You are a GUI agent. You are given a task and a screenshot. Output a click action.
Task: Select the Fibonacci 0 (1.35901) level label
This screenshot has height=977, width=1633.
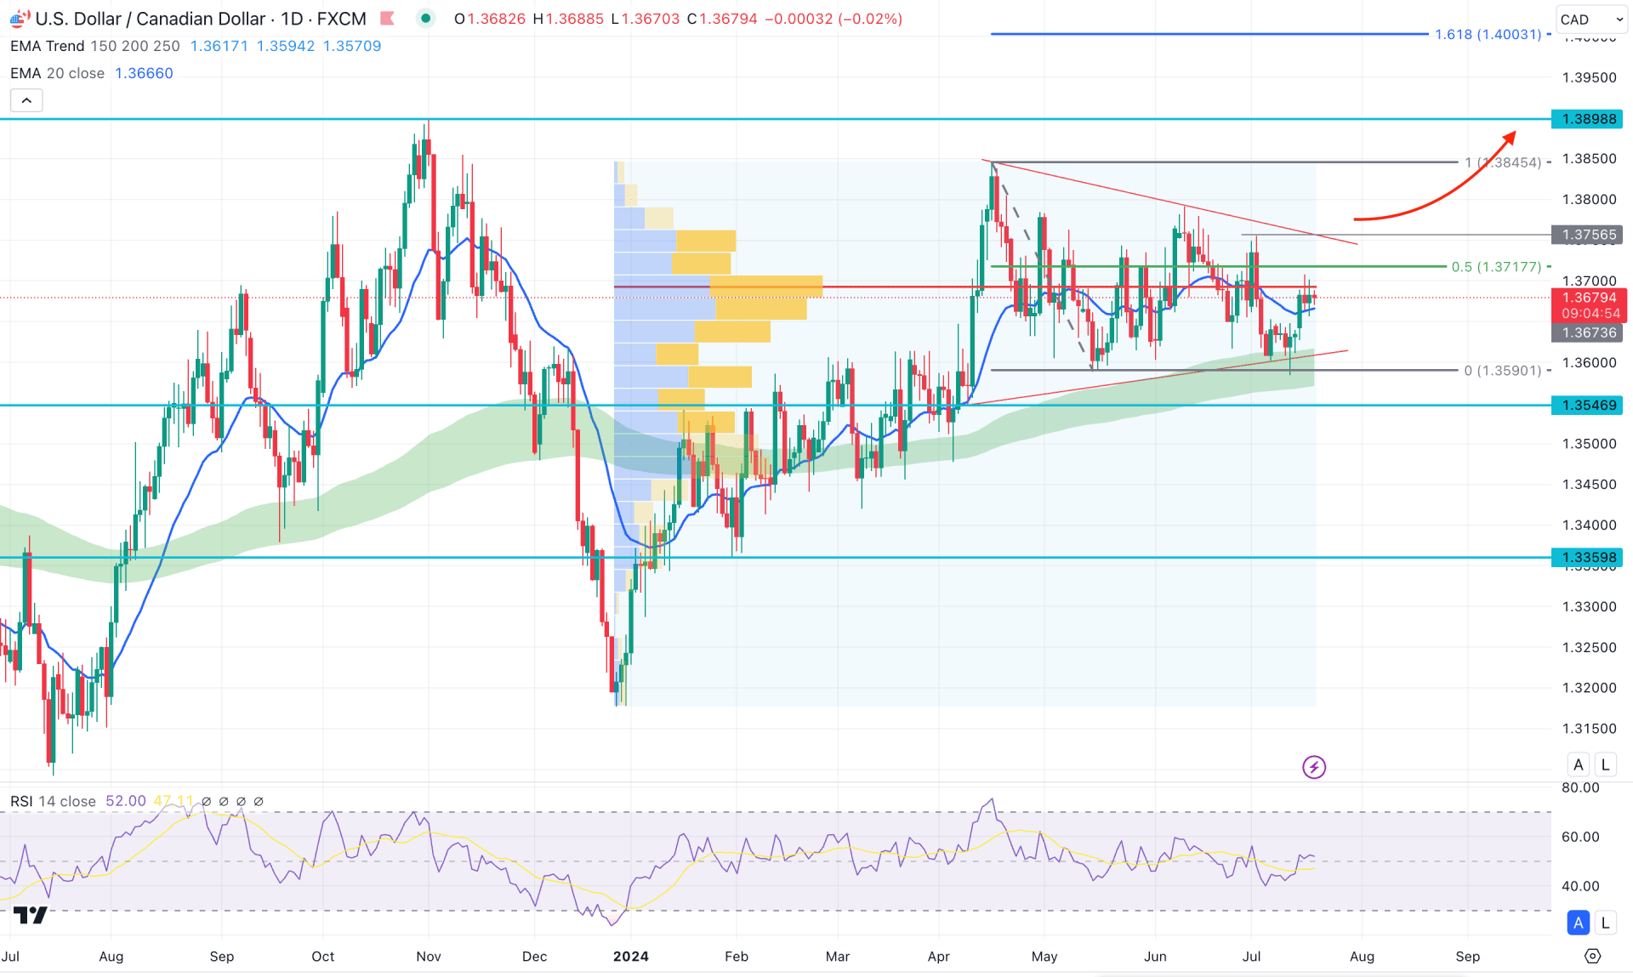(x=1502, y=370)
